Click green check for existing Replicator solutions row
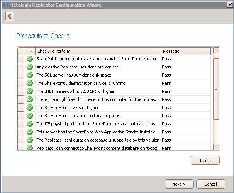The image size is (234, 193). pyautogui.click(x=30, y=67)
